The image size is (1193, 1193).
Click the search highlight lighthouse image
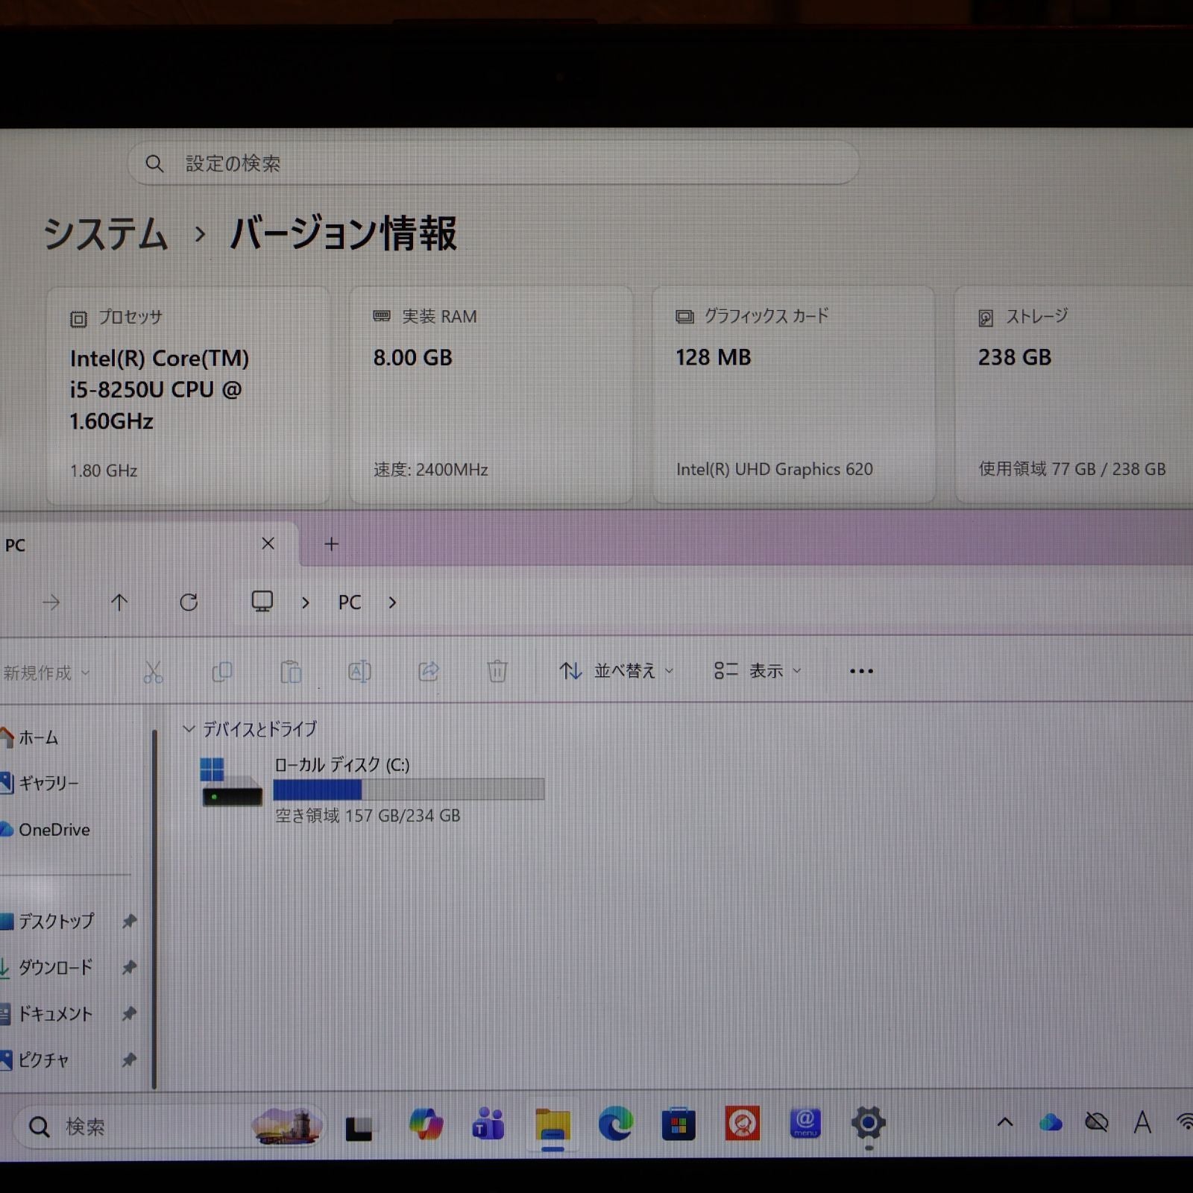pyautogui.click(x=287, y=1126)
